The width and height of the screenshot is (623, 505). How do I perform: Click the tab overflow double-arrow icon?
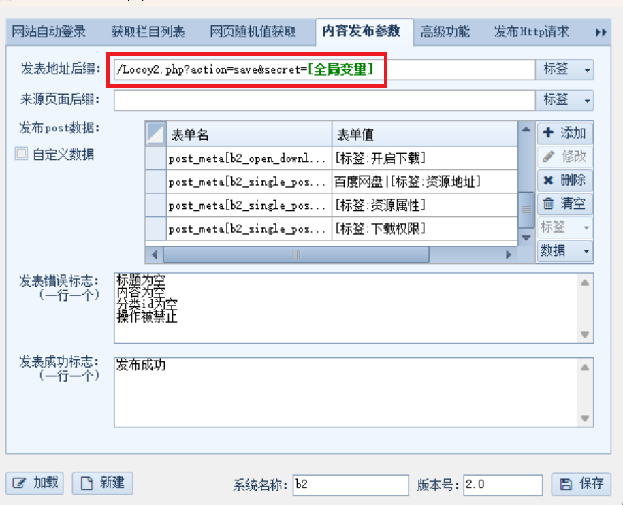pyautogui.click(x=601, y=32)
